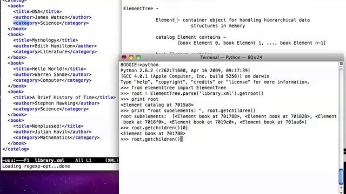Click 'BOOGIE:>python' line in Terminal
Image resolution: width=346 pixels, height=194 pixels.
pos(139,65)
